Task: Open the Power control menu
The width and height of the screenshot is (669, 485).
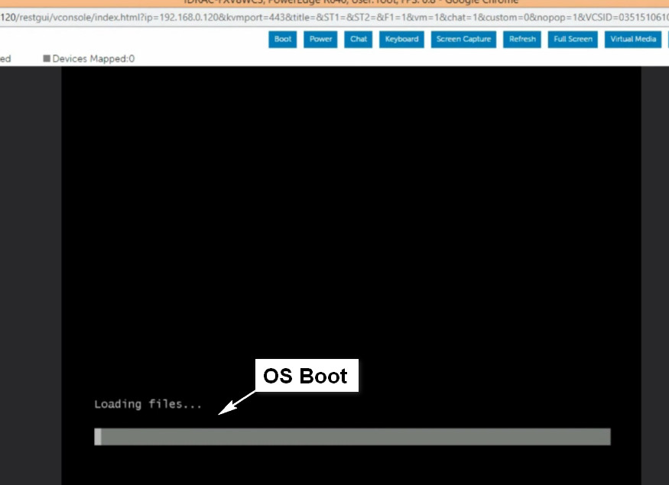Action: tap(321, 39)
